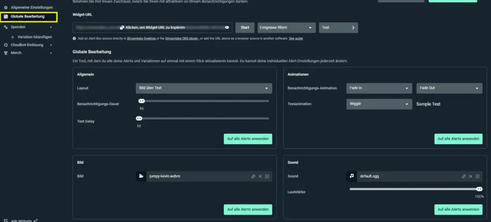Click the gear icon beside Allgemeine Einstellungen
This screenshot has height=222, width=491.
click(x=6, y=7)
